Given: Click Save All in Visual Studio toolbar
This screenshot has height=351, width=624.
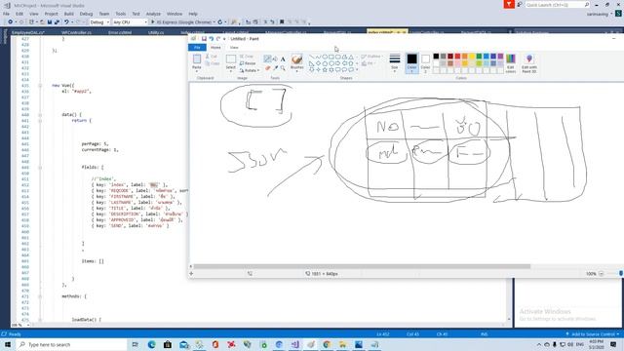Looking at the screenshot, I should (57, 22).
